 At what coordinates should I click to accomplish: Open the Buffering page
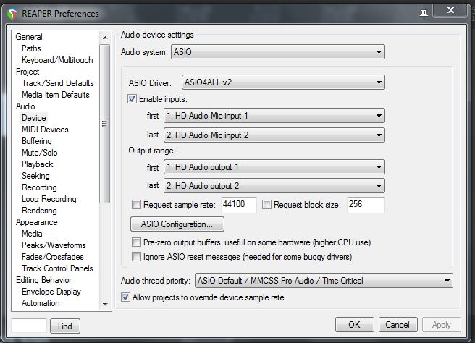37,141
